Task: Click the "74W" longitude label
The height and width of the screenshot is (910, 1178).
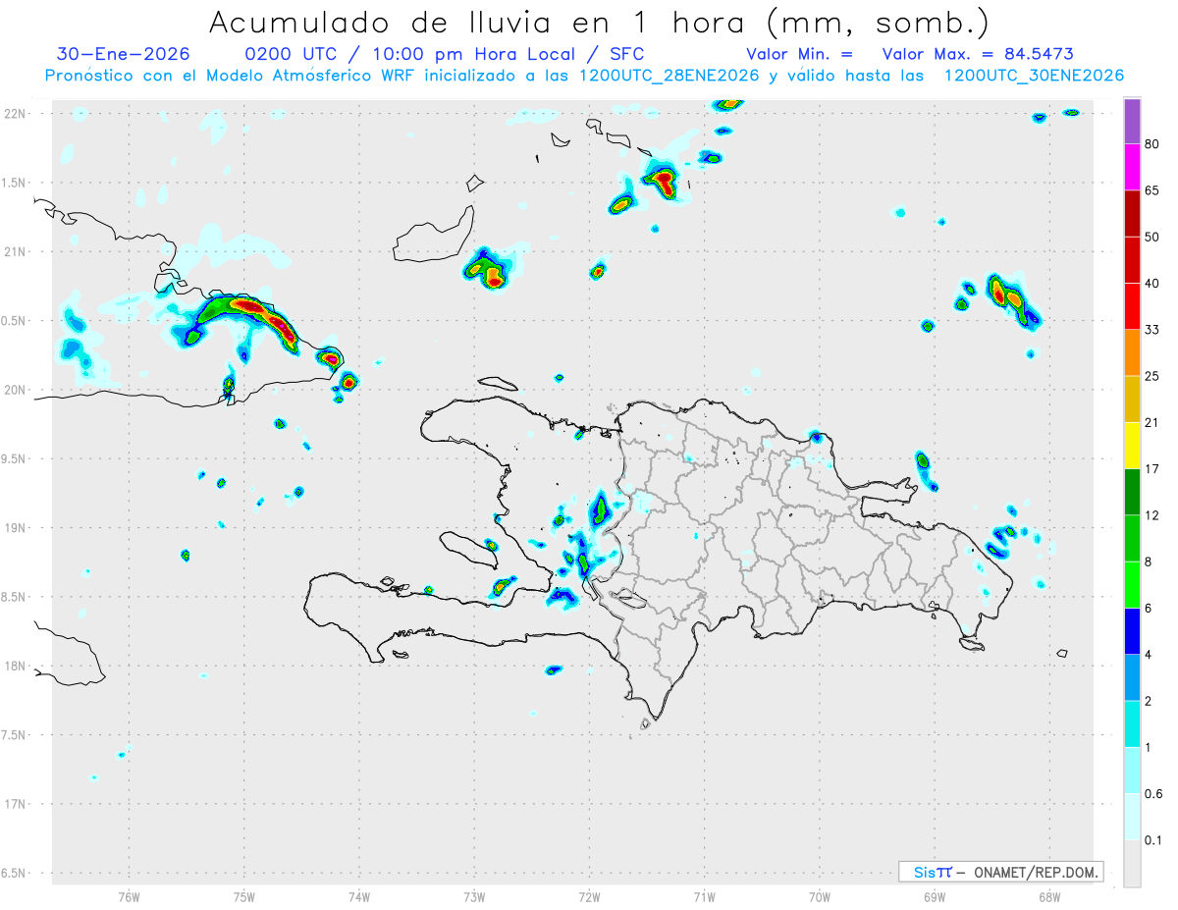Action: click(358, 895)
